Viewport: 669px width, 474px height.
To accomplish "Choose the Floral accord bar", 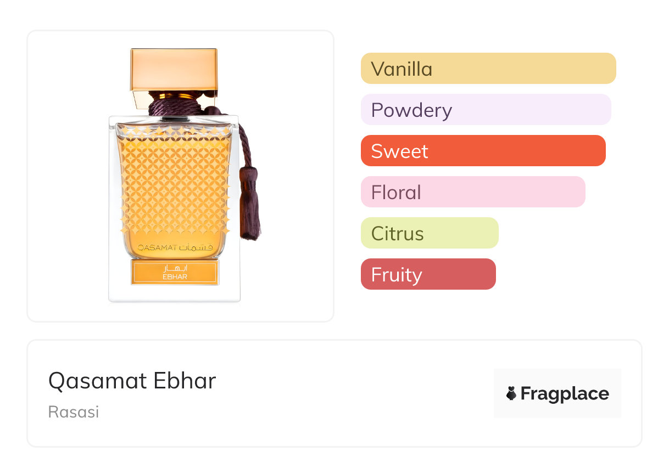I will tap(473, 192).
